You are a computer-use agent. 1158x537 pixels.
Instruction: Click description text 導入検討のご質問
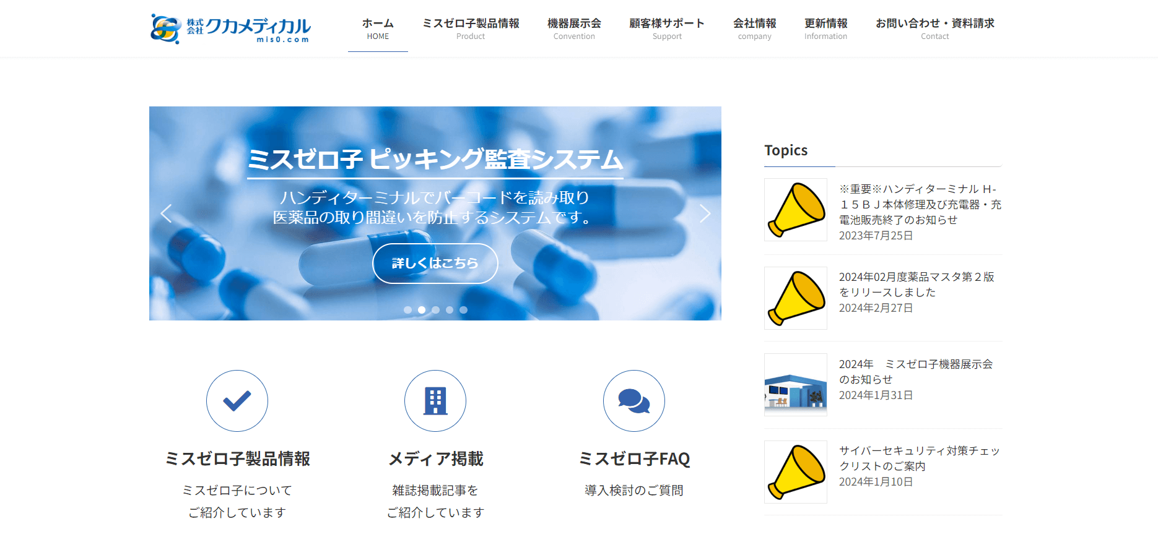634,491
